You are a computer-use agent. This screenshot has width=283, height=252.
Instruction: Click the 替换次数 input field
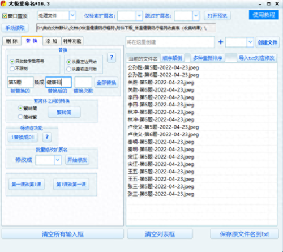[83, 82]
